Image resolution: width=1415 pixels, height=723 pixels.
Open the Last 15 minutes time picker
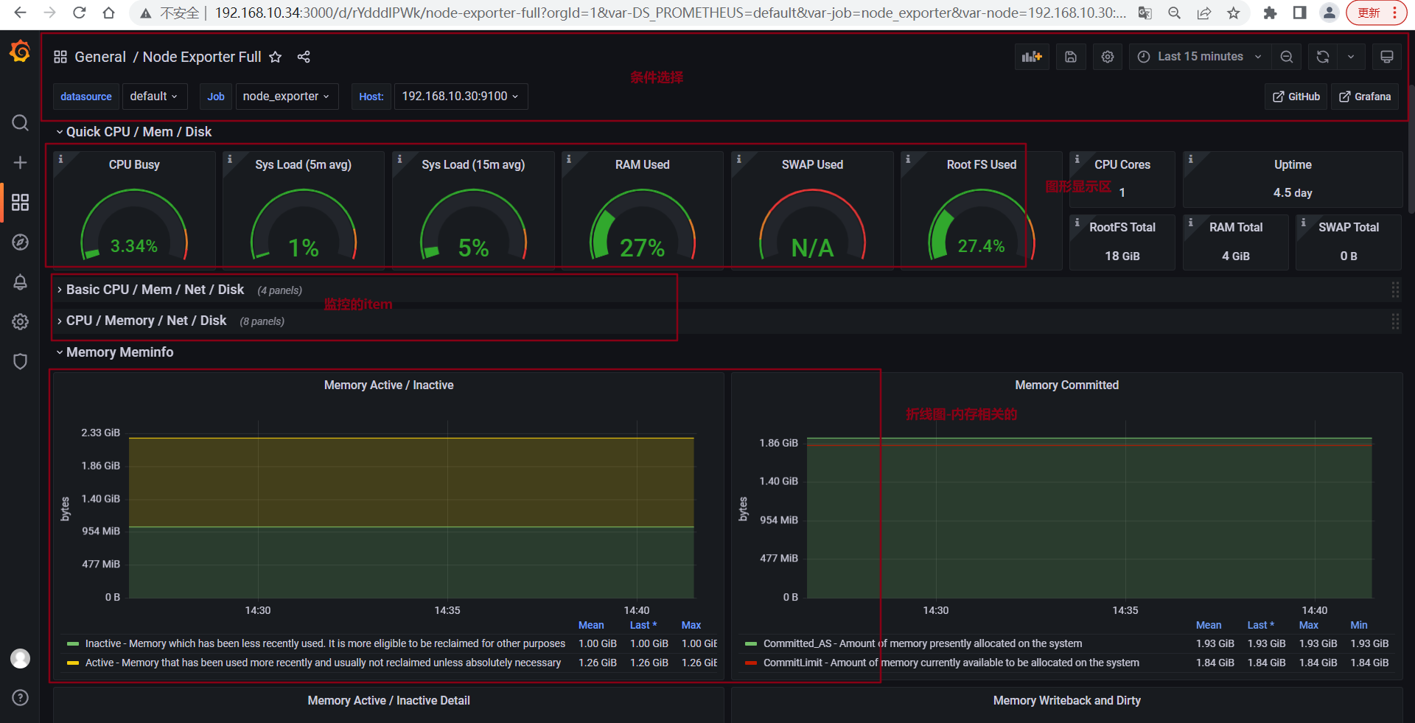tap(1199, 57)
